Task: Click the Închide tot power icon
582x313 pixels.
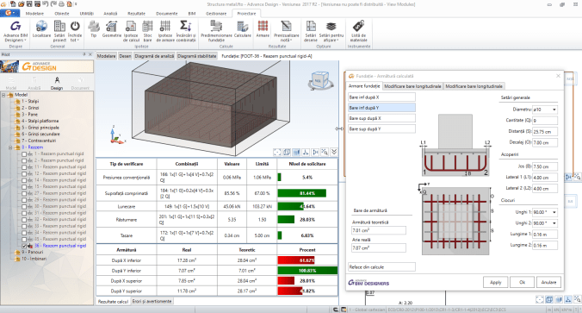Action: [75, 26]
